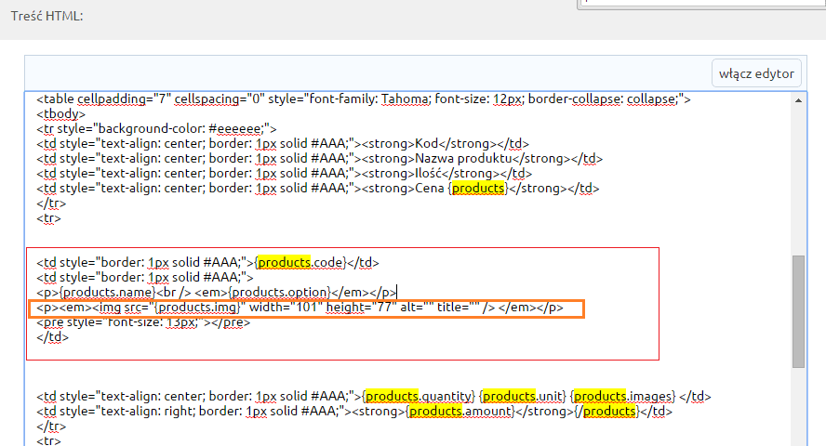This screenshot has width=826, height=446.
Task: Place cursor in table cellpadding line
Action: (364, 98)
